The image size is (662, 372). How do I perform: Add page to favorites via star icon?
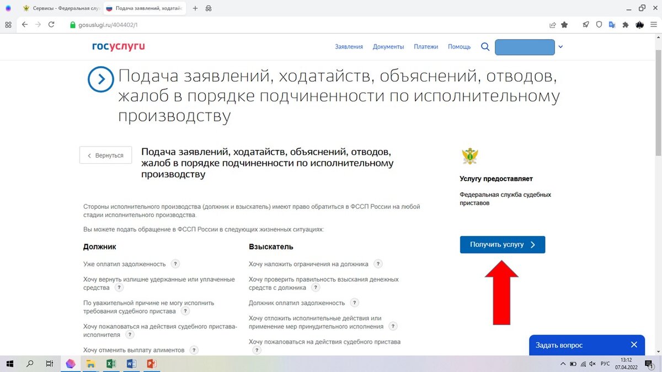pyautogui.click(x=564, y=25)
